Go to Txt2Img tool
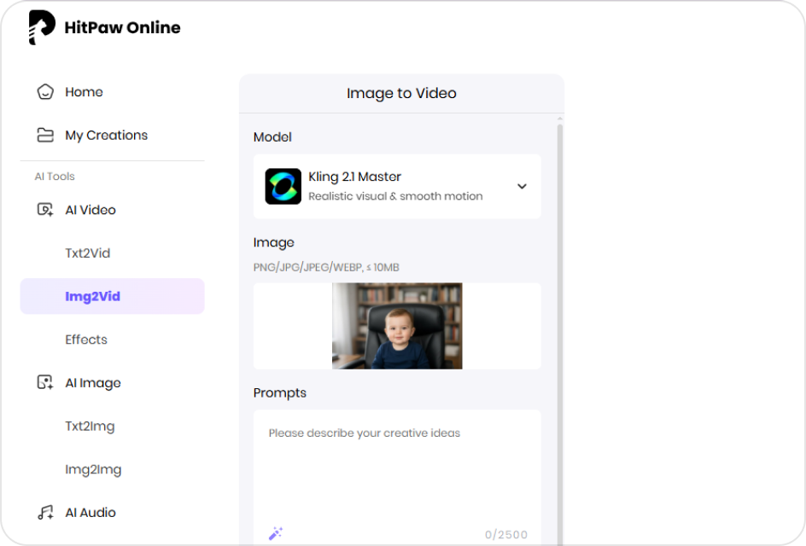 [x=90, y=427]
